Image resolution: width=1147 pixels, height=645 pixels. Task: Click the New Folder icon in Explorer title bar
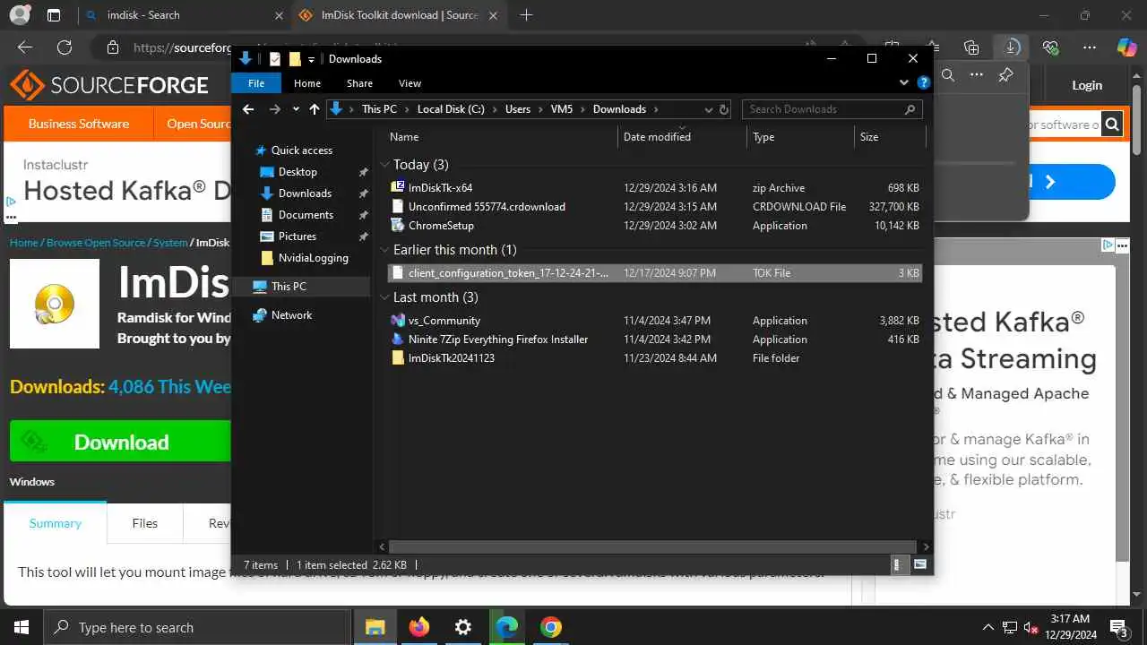pyautogui.click(x=295, y=59)
